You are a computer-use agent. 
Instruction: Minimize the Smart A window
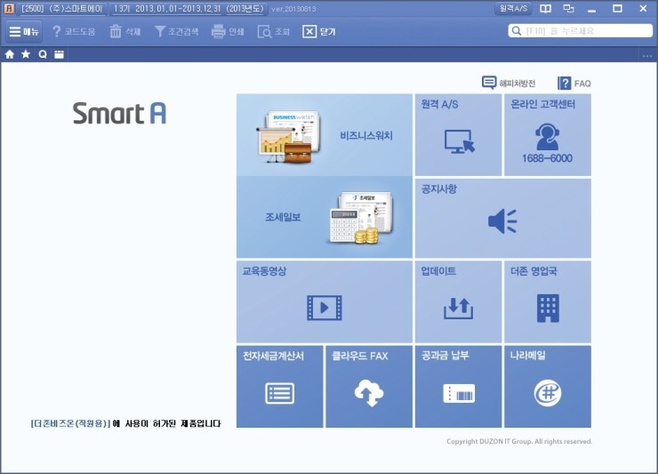[x=591, y=9]
